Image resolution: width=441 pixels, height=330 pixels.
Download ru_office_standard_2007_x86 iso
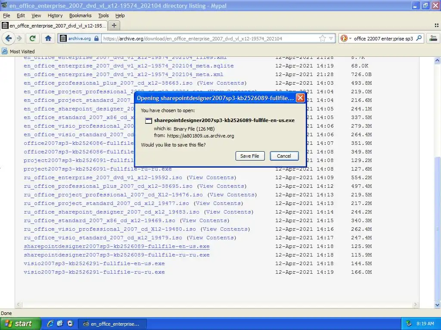pos(99,220)
